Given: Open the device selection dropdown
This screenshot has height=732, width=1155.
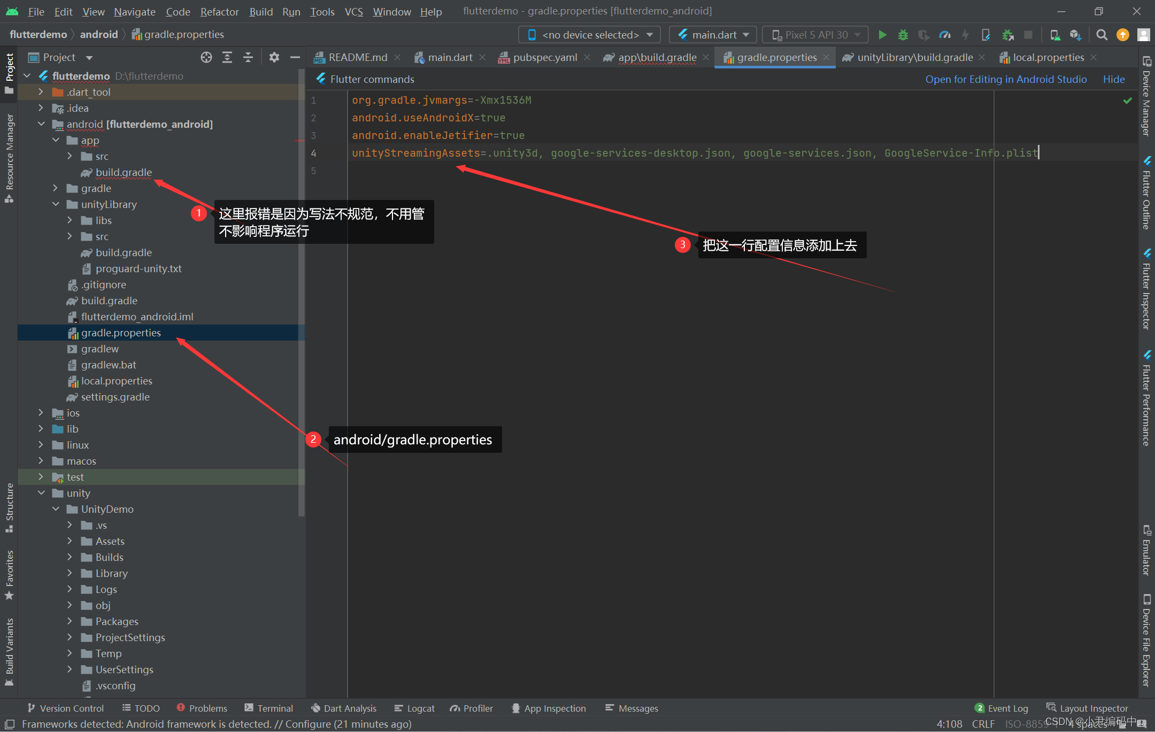Looking at the screenshot, I should click(590, 35).
